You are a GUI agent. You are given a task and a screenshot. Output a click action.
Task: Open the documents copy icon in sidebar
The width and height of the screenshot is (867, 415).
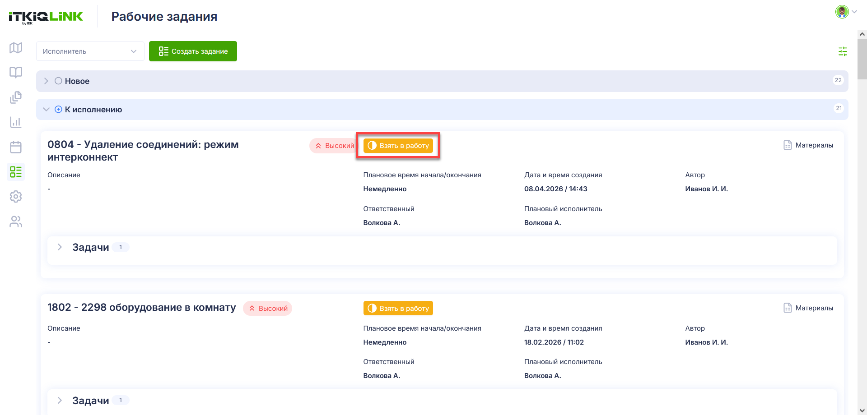16,97
